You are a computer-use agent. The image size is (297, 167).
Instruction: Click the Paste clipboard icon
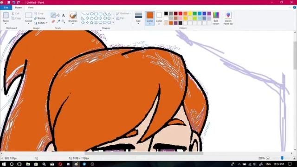(x=6, y=15)
